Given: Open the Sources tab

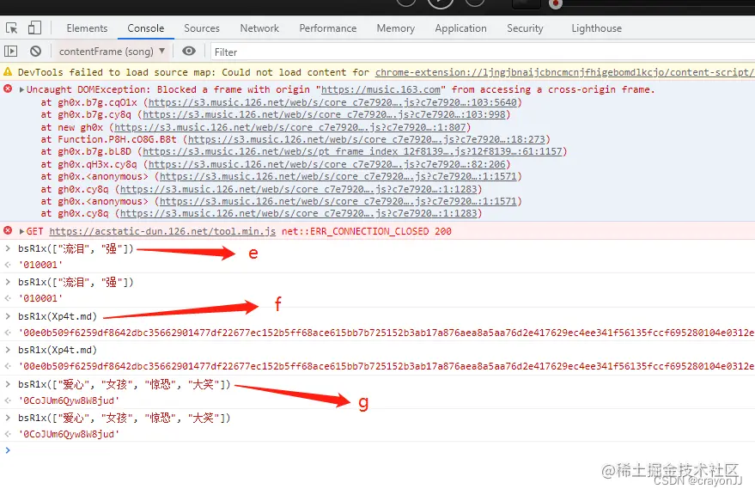Looking at the screenshot, I should point(202,28).
